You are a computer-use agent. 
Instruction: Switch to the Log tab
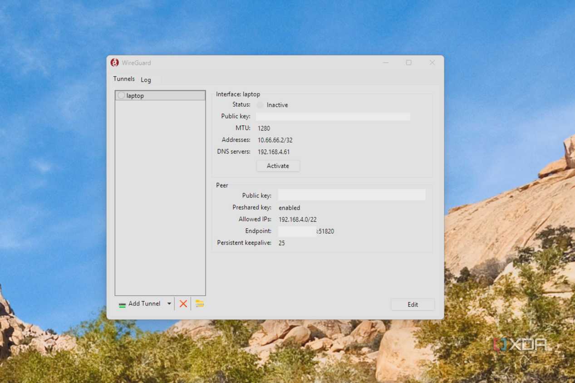[146, 80]
